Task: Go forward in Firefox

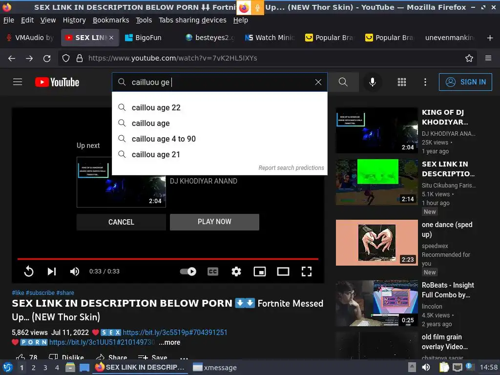Action: [x=29, y=59]
